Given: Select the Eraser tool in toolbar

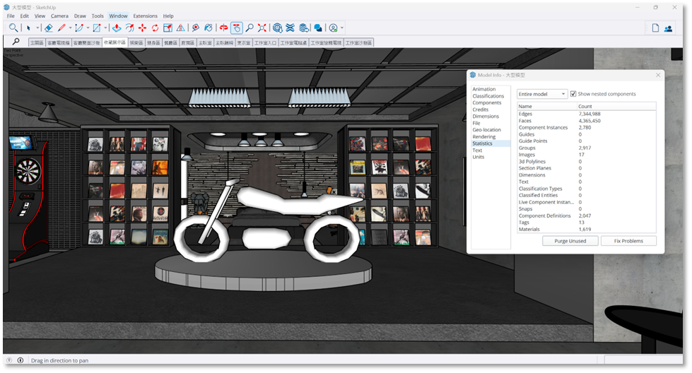Looking at the screenshot, I should 48,28.
